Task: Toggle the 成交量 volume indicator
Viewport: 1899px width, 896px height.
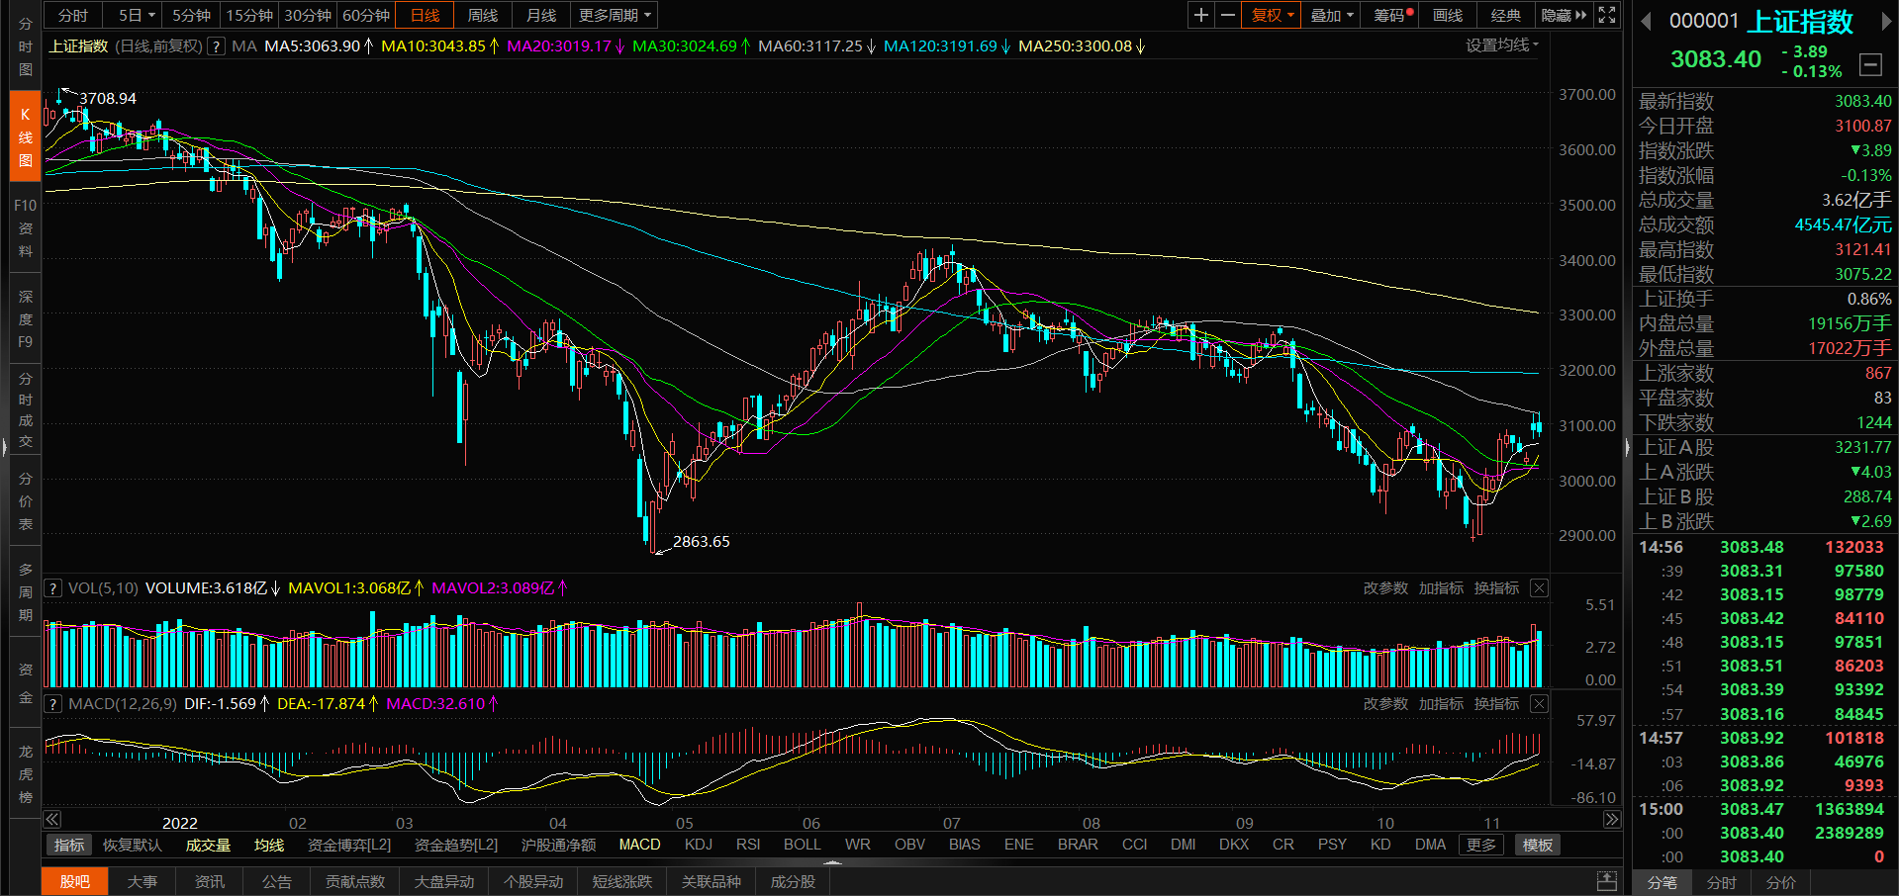Action: (208, 845)
